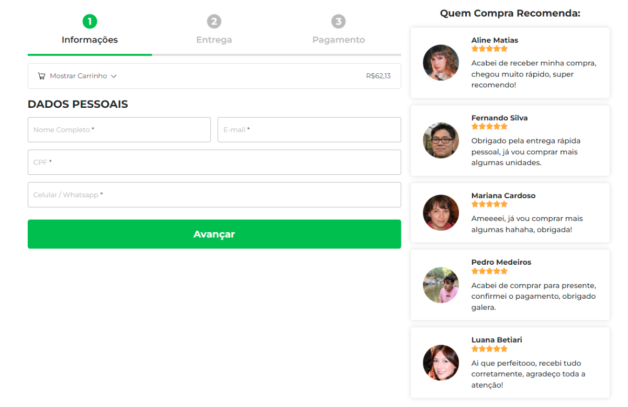This screenshot has height=407, width=628.
Task: Select the Informações step tab
Action: (89, 40)
